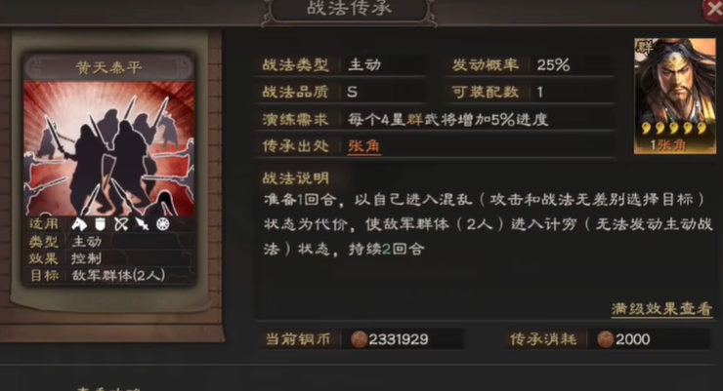The image size is (723, 391).
Task: Click the 黄天泰平 card title banner
Action: (109, 68)
